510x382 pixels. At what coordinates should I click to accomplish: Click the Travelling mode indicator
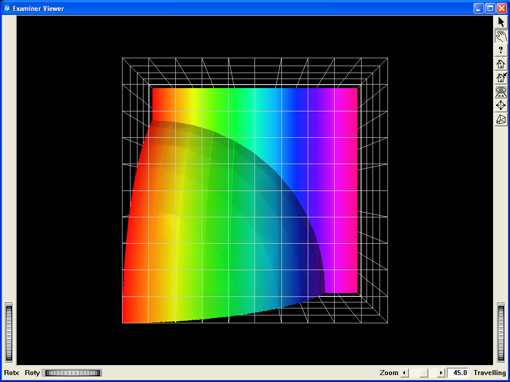tap(489, 373)
